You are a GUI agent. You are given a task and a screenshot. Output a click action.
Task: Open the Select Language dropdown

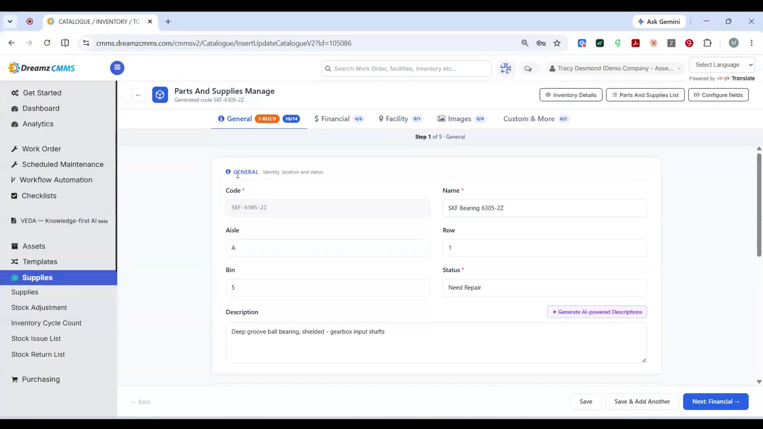click(722, 65)
